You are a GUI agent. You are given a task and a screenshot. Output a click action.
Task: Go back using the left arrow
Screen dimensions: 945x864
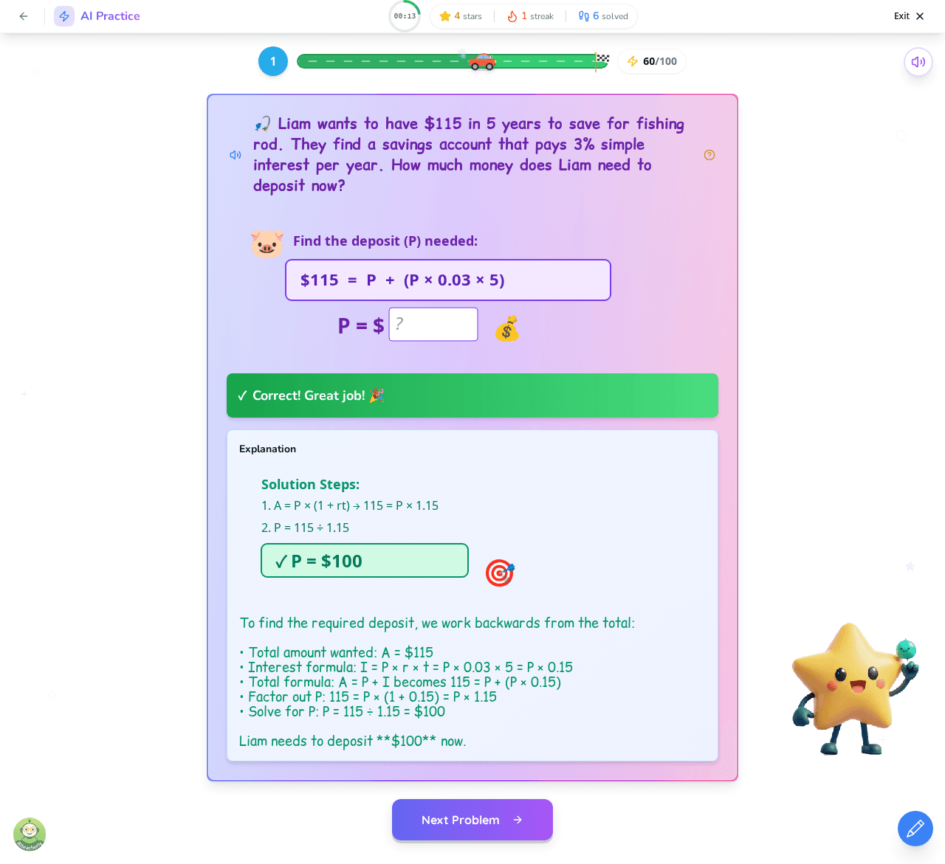tap(24, 16)
